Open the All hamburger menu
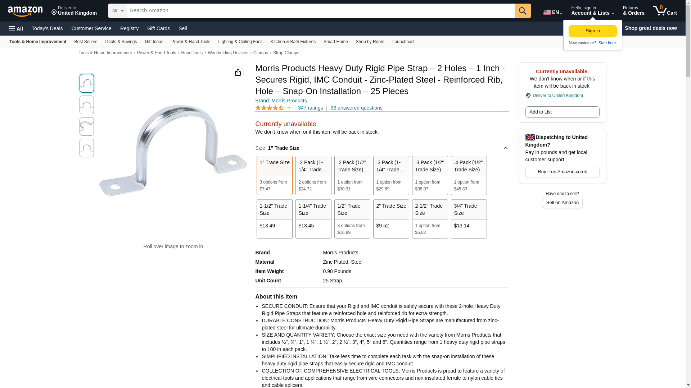691x388 pixels. (16, 28)
